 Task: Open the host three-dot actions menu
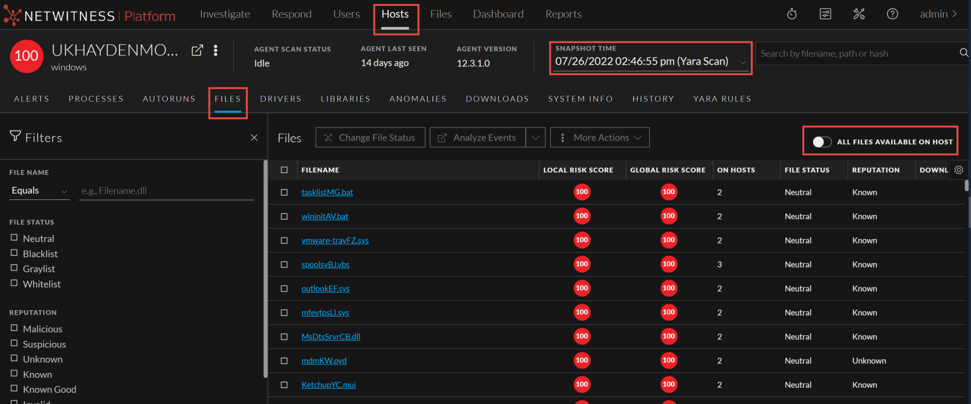216,51
